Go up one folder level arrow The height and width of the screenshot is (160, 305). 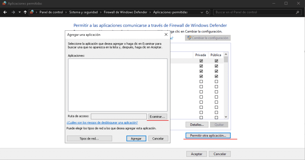pos(25,12)
